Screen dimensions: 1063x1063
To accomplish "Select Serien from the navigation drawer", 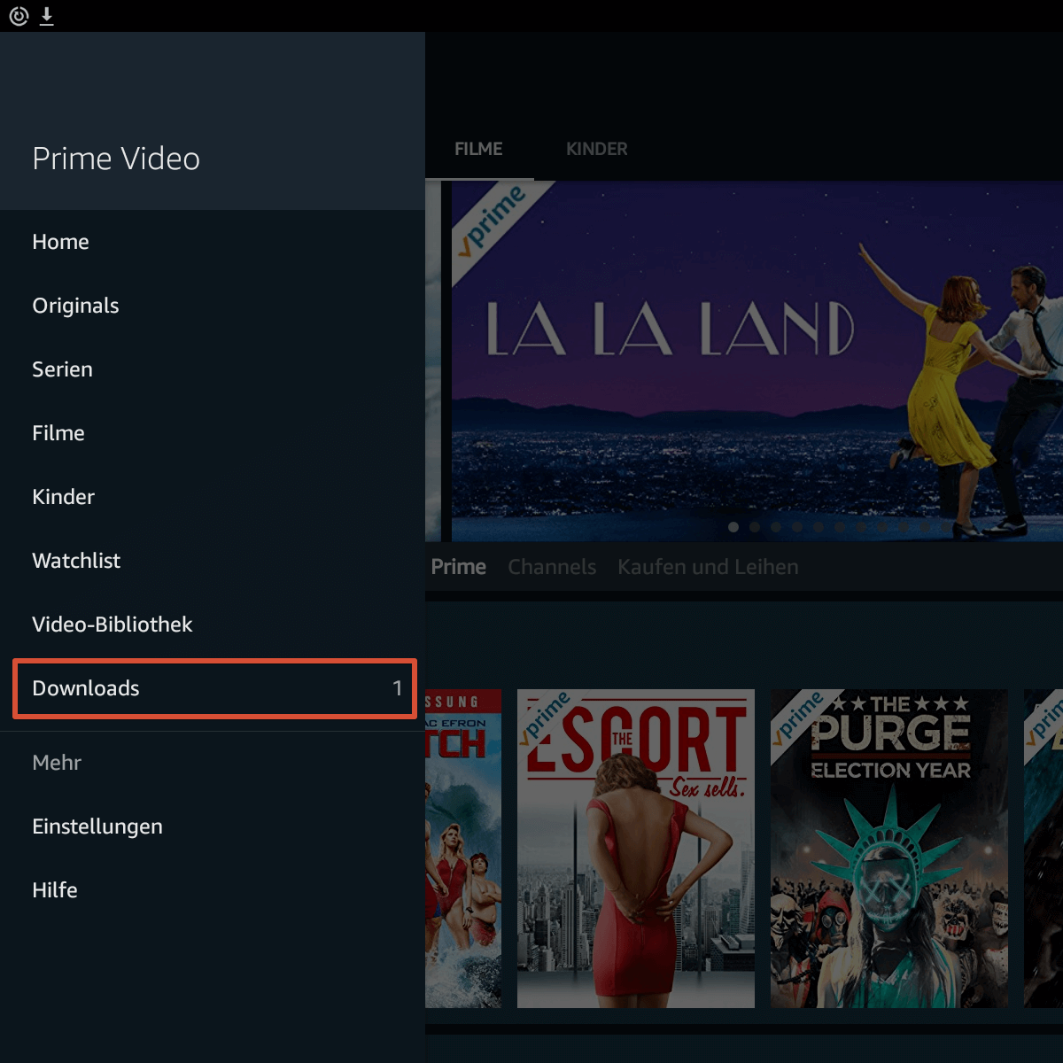I will pyautogui.click(x=213, y=369).
